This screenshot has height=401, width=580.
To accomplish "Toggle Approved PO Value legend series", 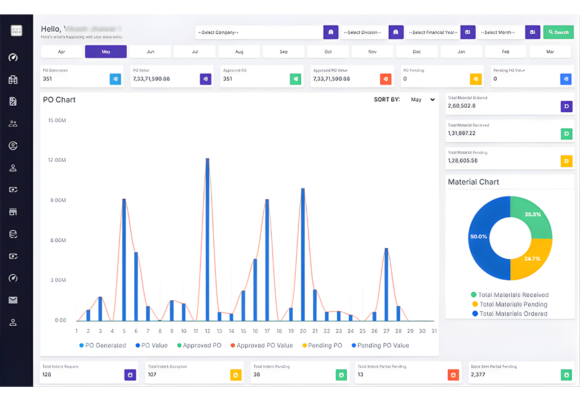I will [x=261, y=345].
